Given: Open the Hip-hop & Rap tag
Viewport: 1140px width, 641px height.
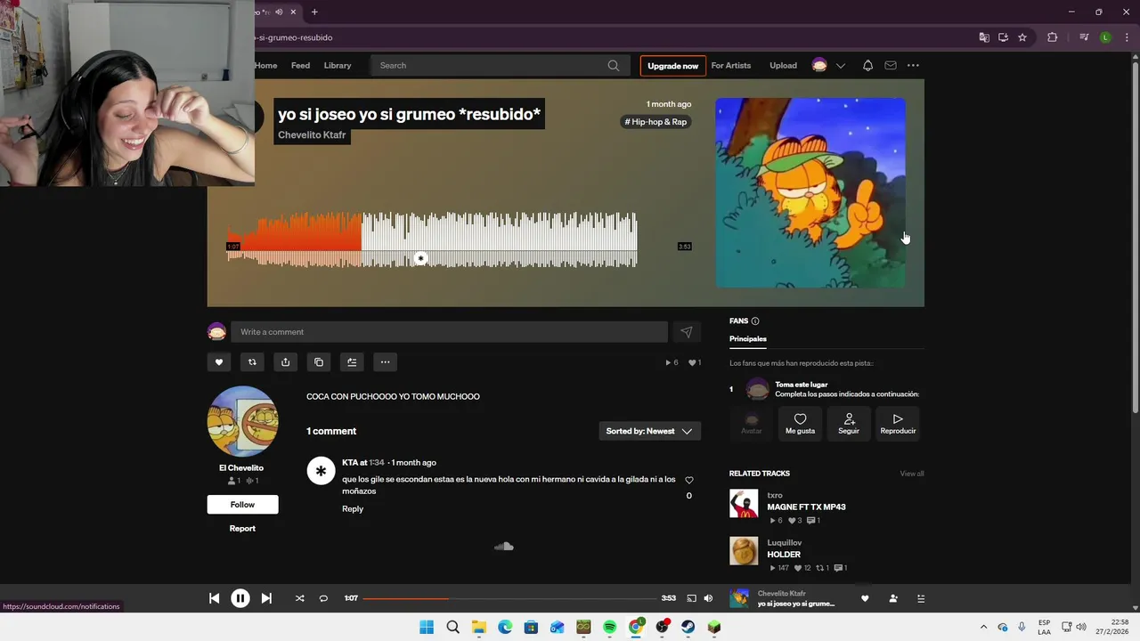Looking at the screenshot, I should (655, 122).
